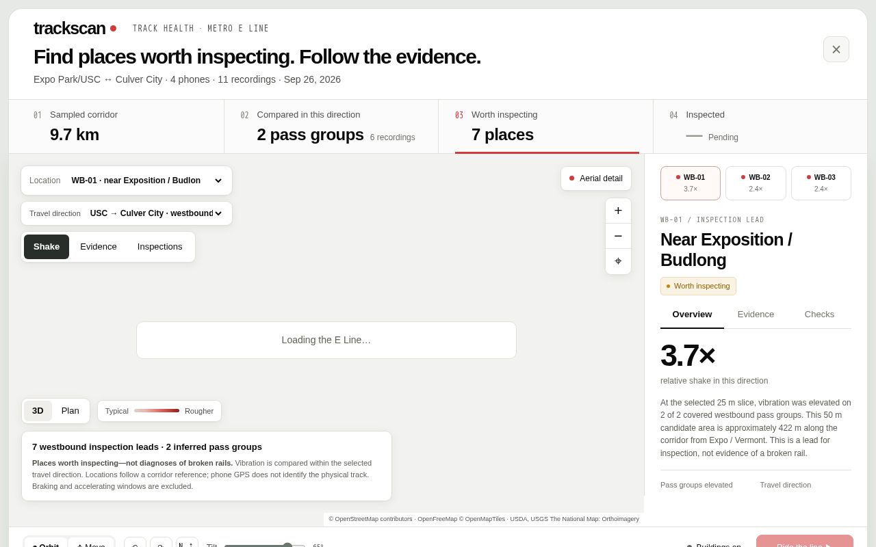
Task: Click 'Travel direction' label in details panel
Action: [x=785, y=485]
